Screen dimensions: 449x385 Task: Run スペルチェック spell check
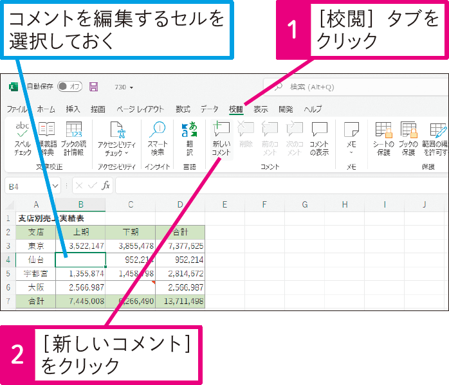tap(23, 139)
